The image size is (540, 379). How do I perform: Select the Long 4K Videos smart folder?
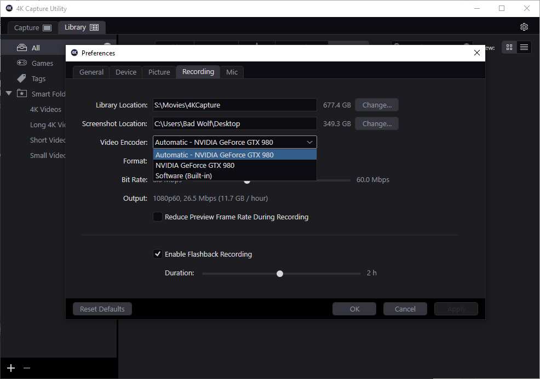(48, 125)
